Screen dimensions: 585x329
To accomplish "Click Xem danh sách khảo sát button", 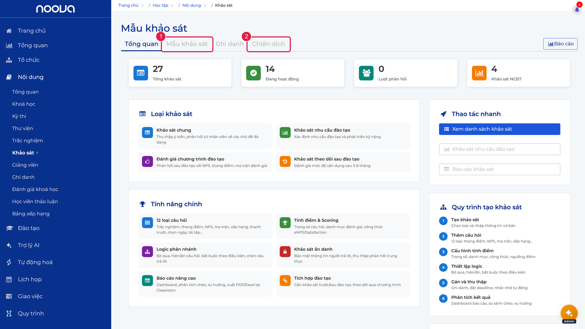I will pos(499,129).
